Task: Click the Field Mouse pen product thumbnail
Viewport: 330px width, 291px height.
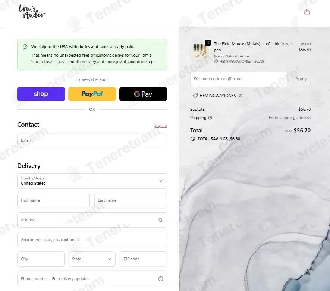Action: (x=200, y=50)
